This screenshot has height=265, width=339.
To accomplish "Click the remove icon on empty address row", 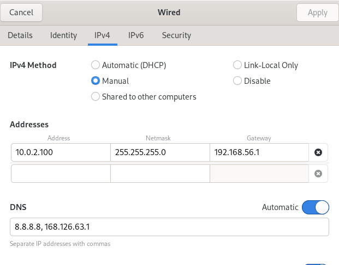I will coord(318,174).
